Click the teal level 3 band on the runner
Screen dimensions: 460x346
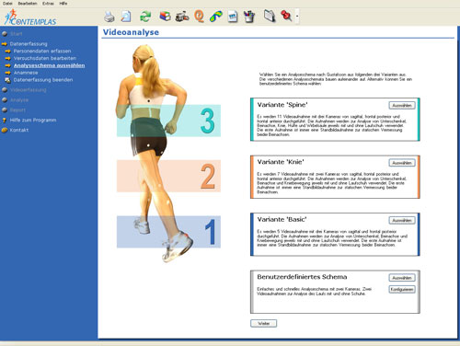pyautogui.click(x=168, y=121)
